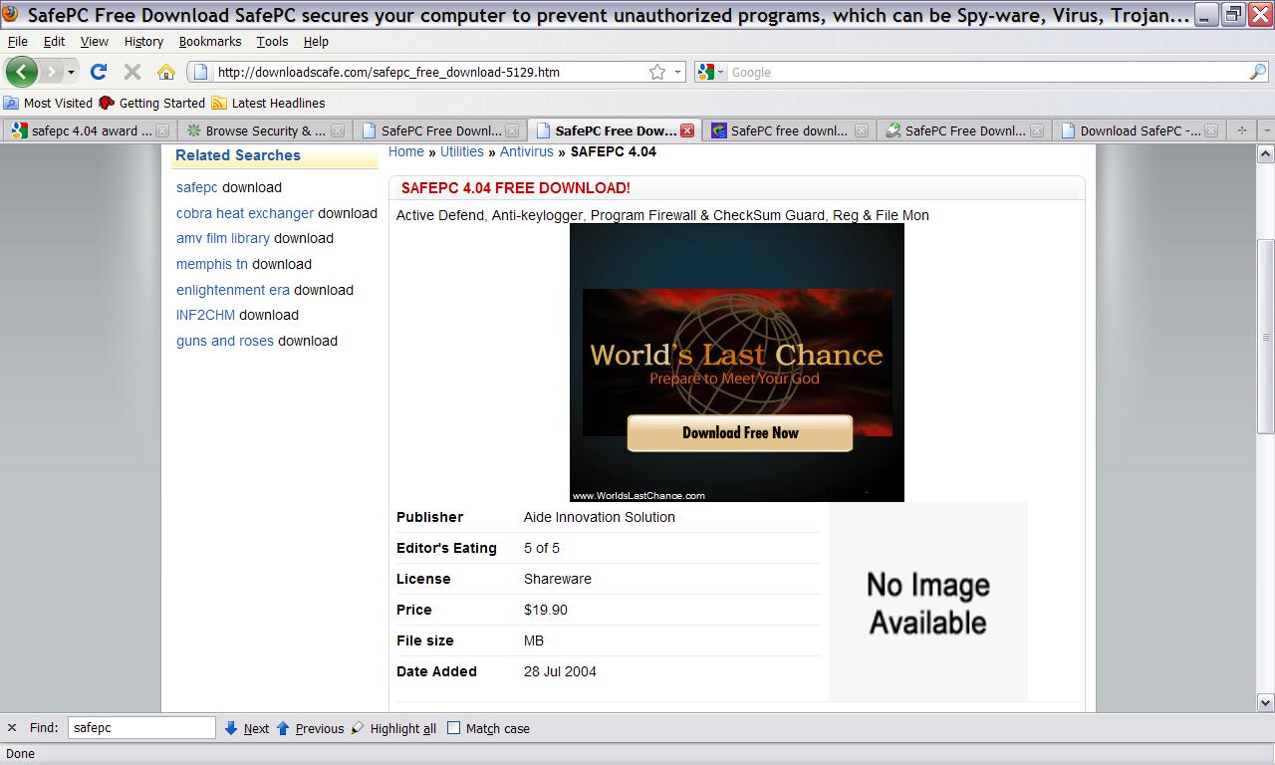The image size is (1275, 765).
Task: Open the list all tabs dropdown
Action: point(1266,130)
